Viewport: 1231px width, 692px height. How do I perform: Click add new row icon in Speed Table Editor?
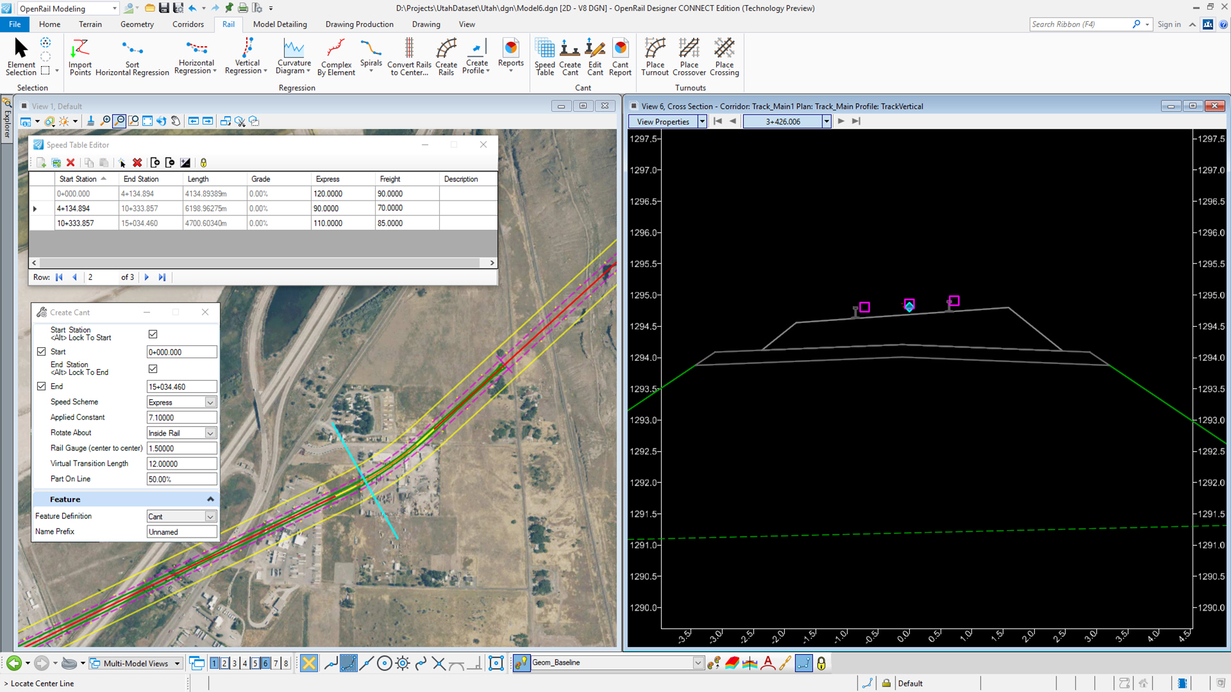41,163
